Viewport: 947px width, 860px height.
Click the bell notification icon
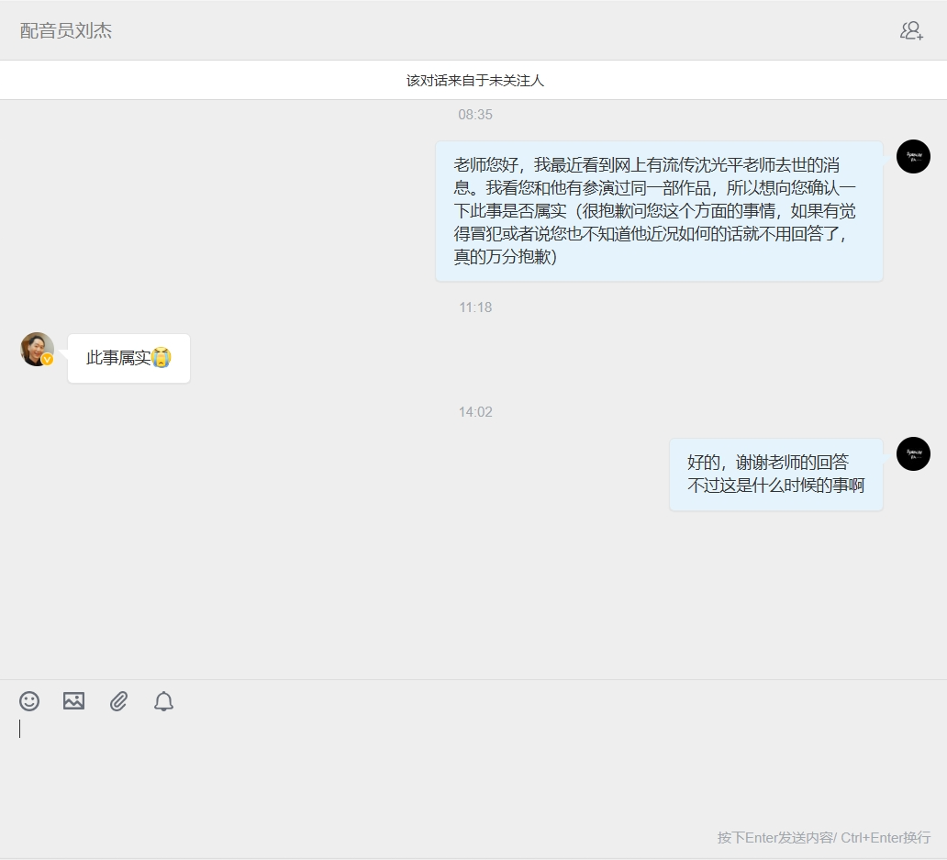[163, 701]
